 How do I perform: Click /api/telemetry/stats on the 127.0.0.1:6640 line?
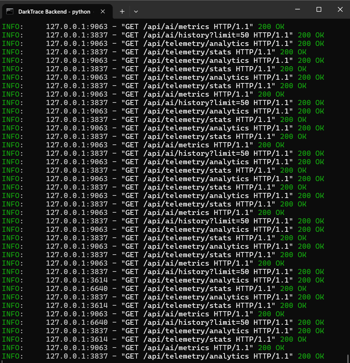pyautogui.click(x=187, y=289)
